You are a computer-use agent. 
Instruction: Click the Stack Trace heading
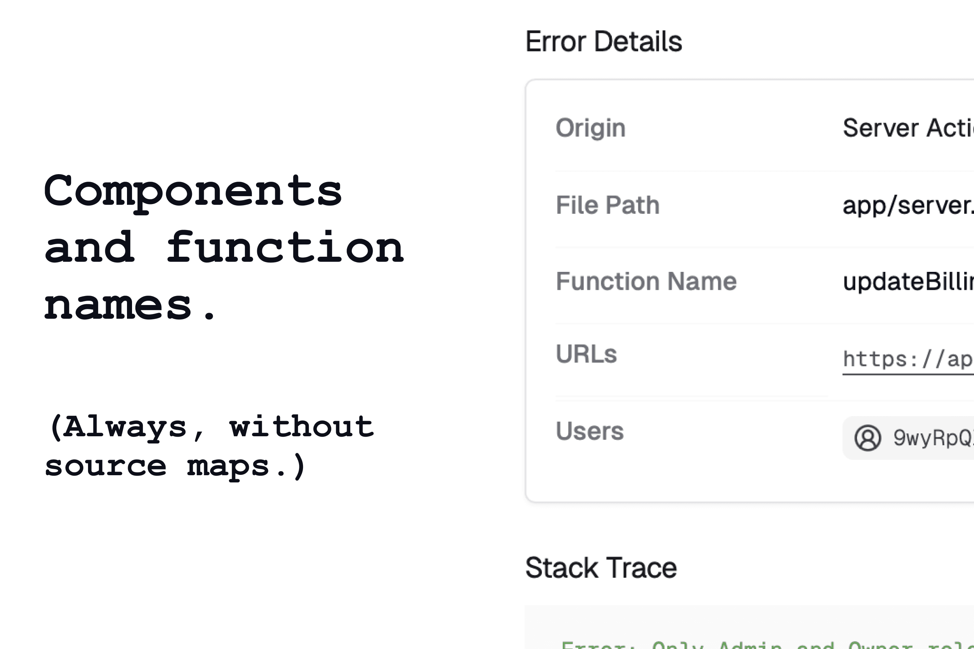tap(601, 568)
